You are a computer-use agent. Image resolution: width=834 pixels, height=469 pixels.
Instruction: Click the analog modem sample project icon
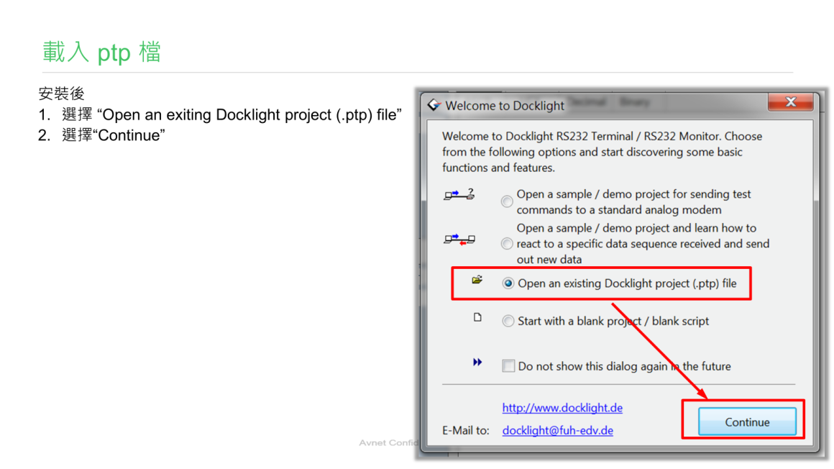[459, 194]
